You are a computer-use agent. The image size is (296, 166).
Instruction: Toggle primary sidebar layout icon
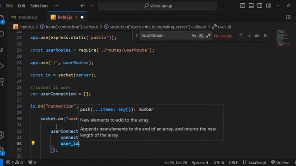pyautogui.click(x=242, y=6)
